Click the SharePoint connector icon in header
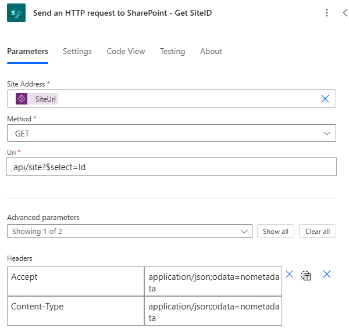The image size is (349, 335). [16, 13]
